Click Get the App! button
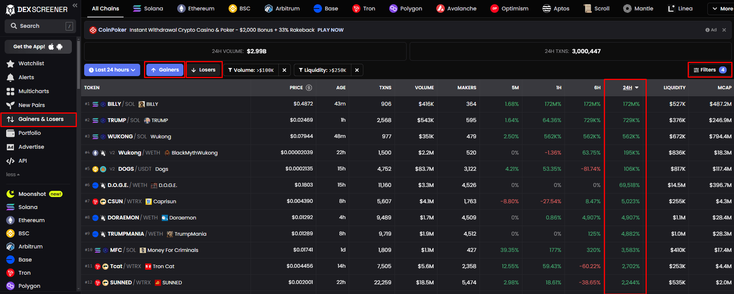This screenshot has height=294, width=734. coord(38,47)
